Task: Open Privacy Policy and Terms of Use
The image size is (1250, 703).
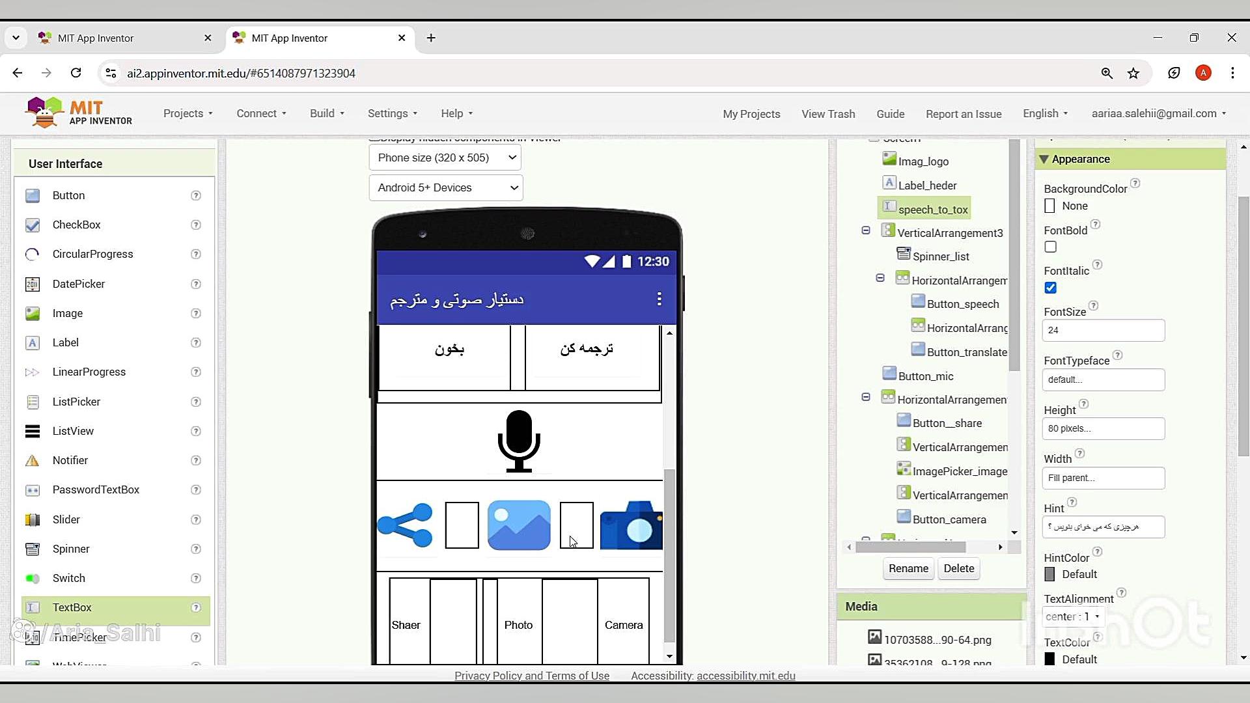Action: pos(532,676)
